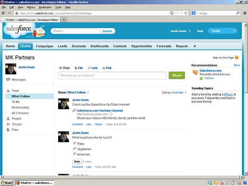Click the browser Back arrow icon
The width and height of the screenshot is (248, 186).
click(3, 13)
